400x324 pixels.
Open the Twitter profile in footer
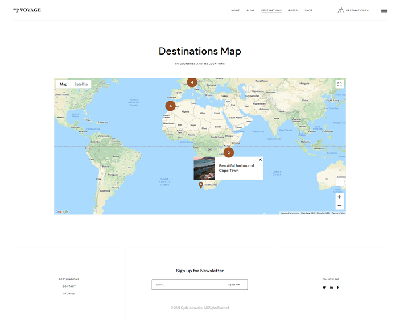[x=324, y=288]
